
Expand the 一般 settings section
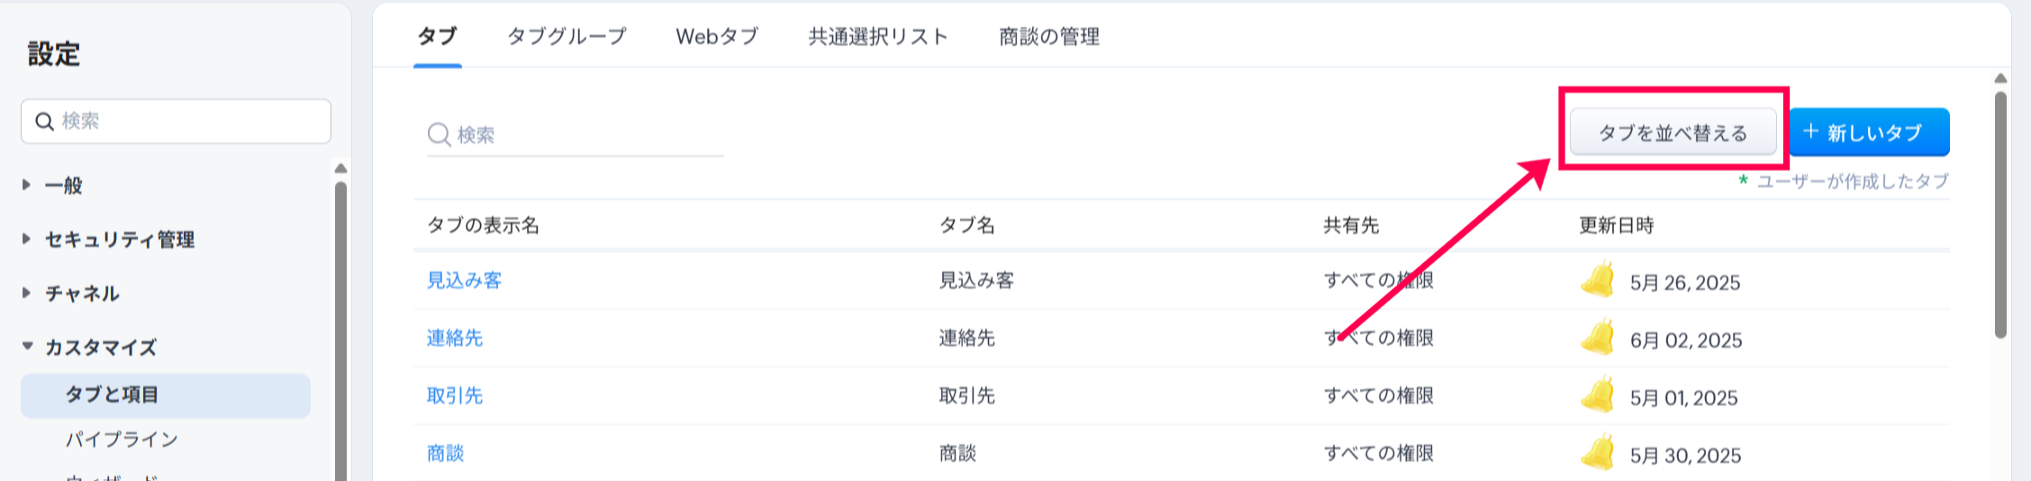[x=27, y=186]
